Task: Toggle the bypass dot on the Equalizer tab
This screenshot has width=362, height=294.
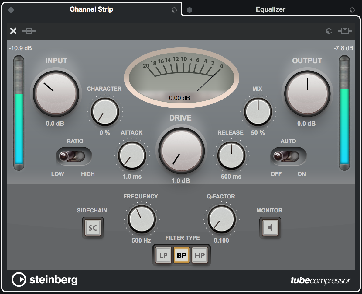Action: pos(189,9)
